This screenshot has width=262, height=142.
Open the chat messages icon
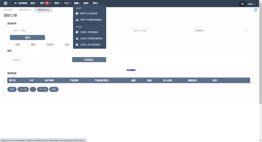[x=242, y=4]
